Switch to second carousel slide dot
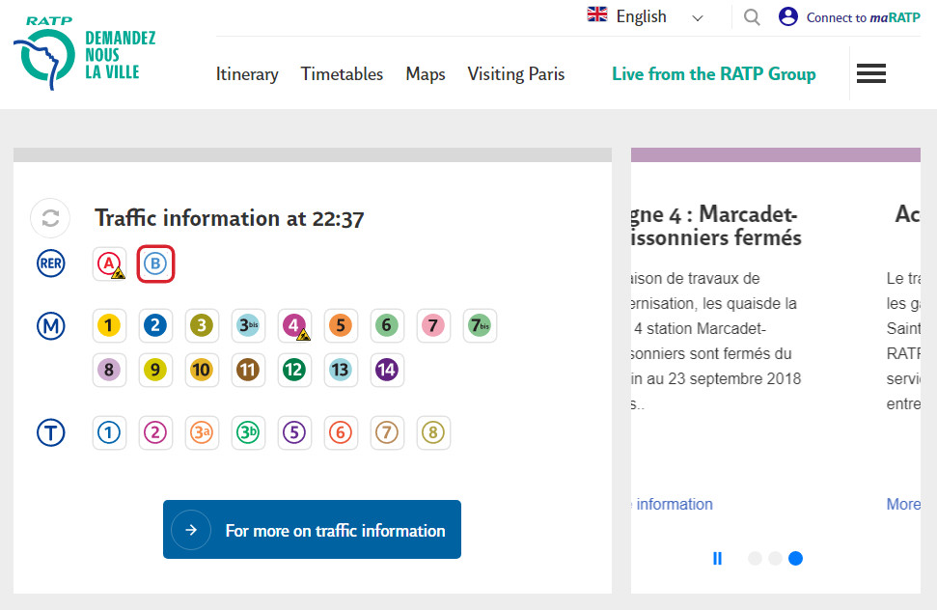Screen dimensions: 937x610 click(775, 558)
